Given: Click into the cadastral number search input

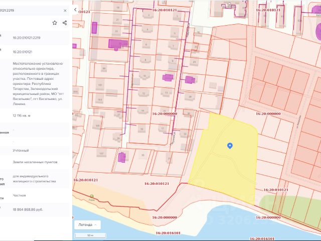Looking at the screenshot, I should coord(30,10).
